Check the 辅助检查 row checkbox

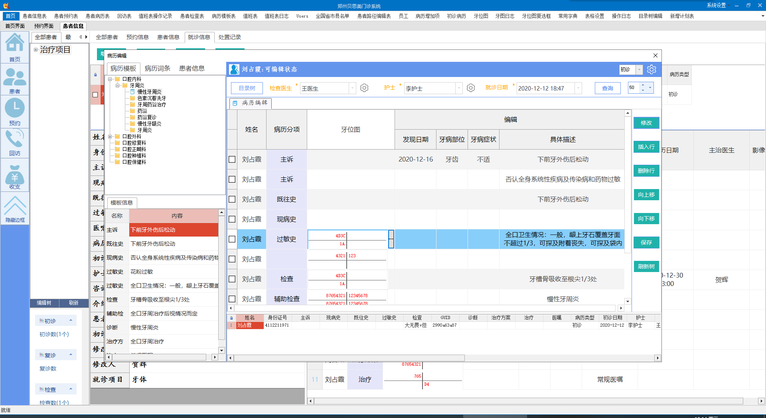pos(232,299)
